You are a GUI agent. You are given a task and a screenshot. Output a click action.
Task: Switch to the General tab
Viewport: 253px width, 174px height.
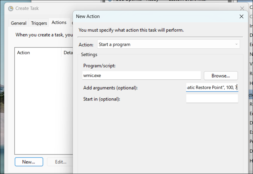coord(19,23)
